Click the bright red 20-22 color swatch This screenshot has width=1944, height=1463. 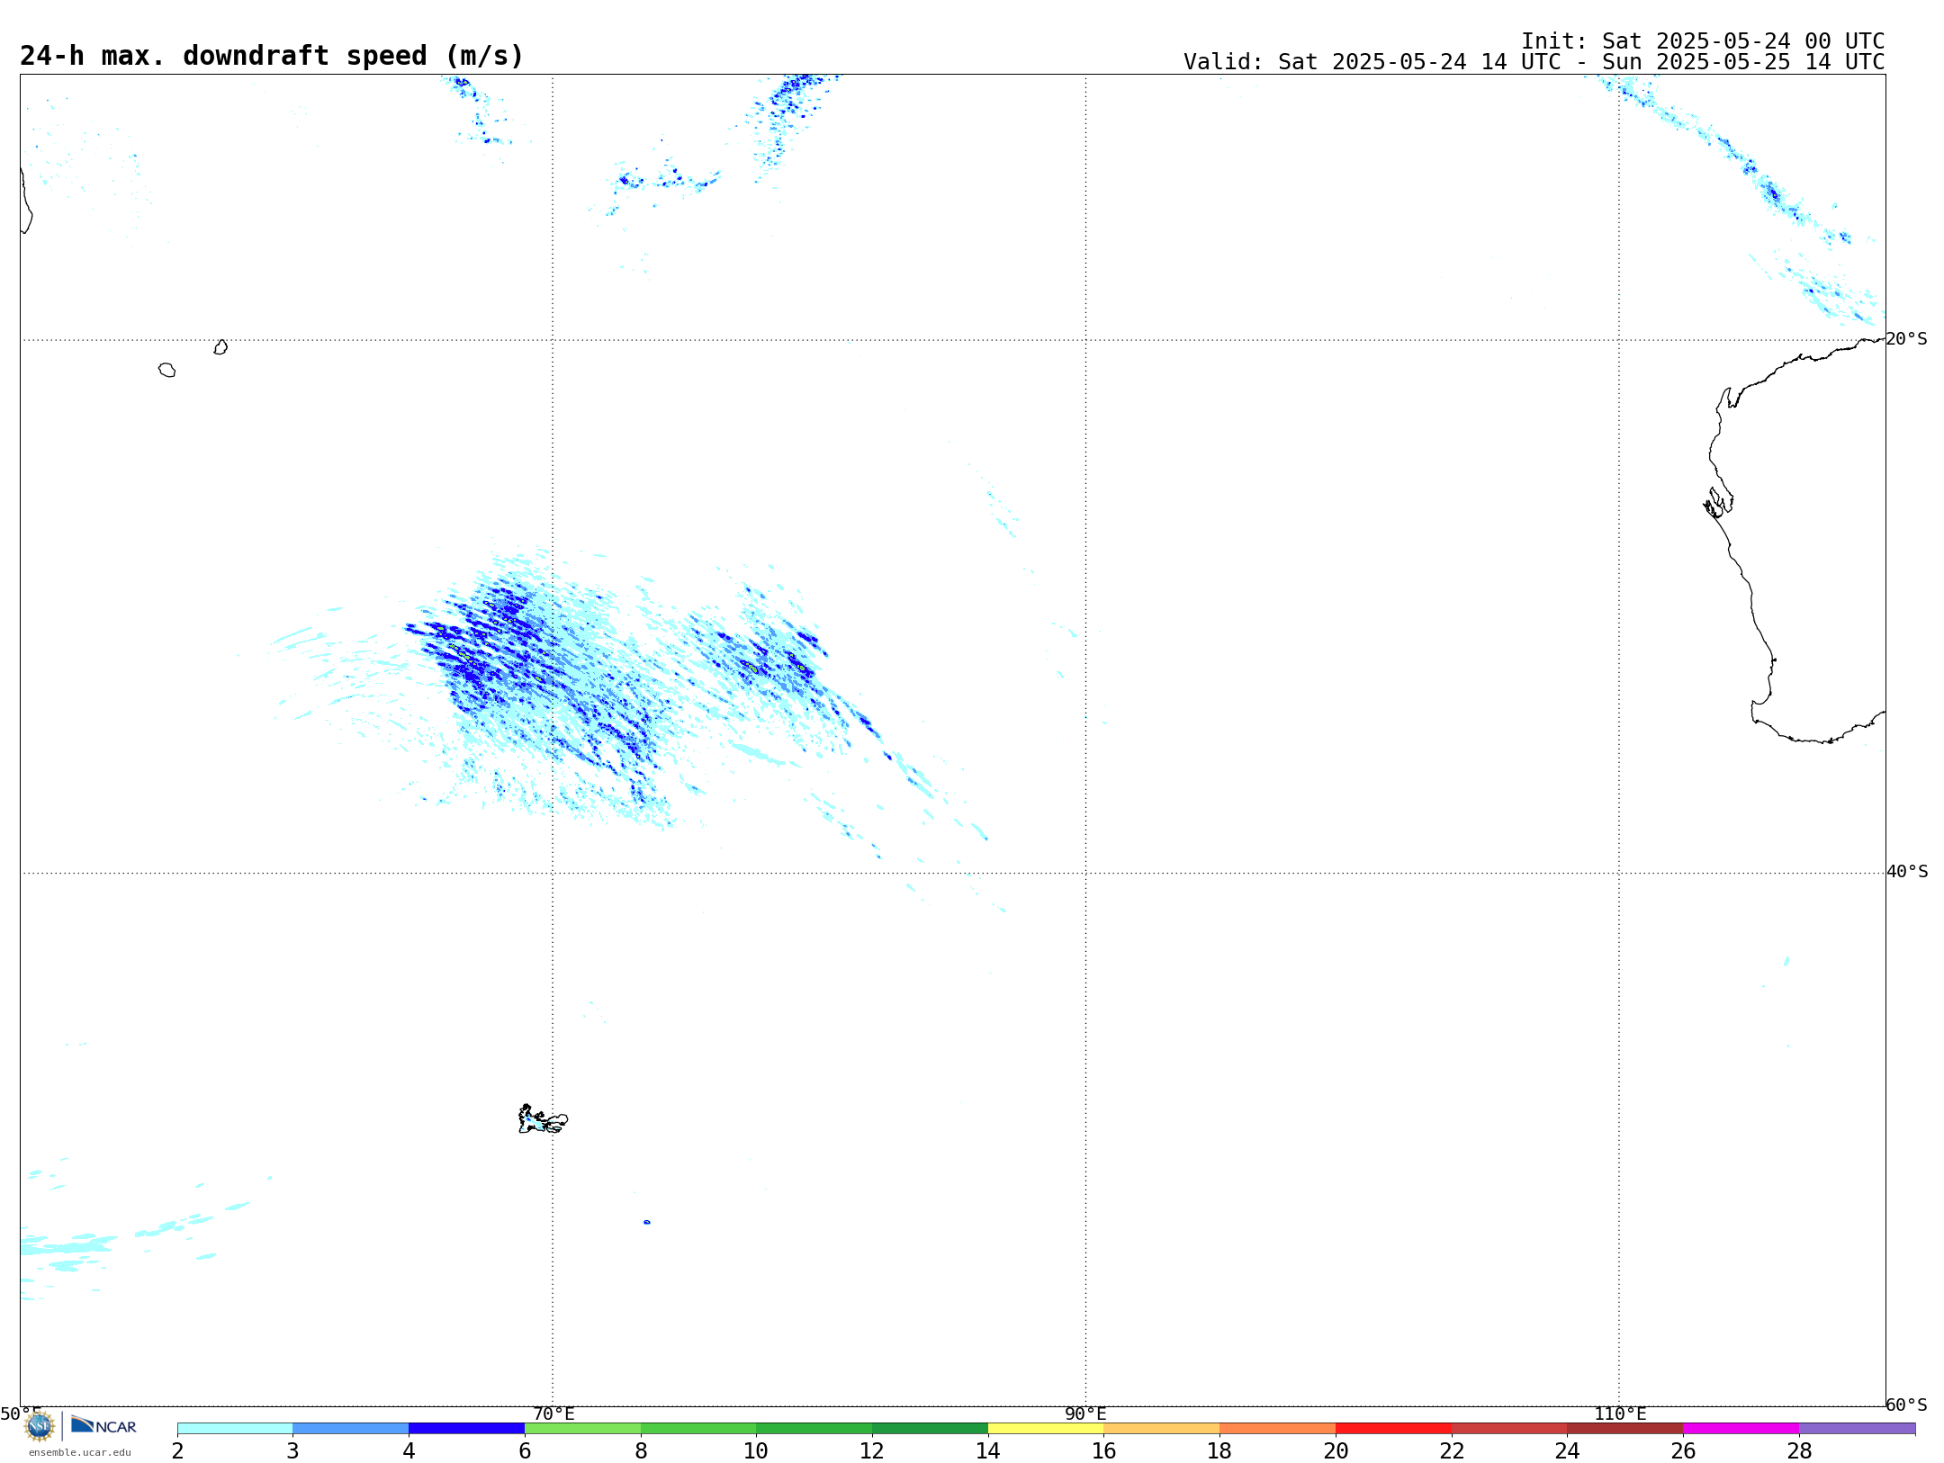point(1393,1428)
